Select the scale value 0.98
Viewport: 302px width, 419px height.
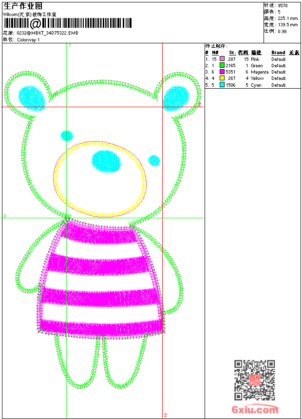click(282, 31)
